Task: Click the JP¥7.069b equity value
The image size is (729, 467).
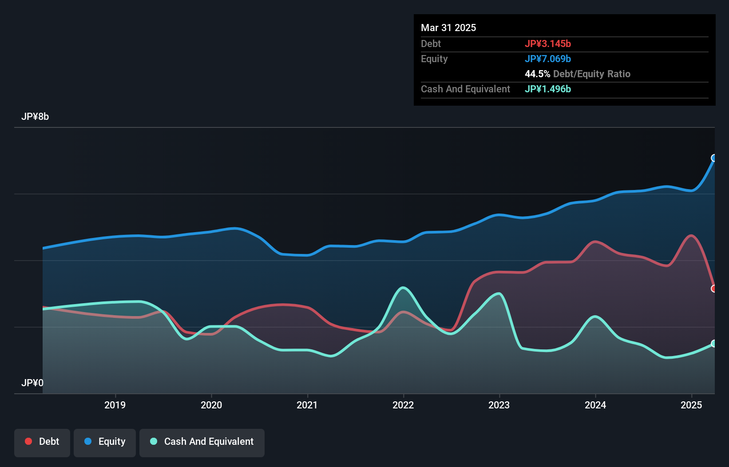Action: pos(548,59)
